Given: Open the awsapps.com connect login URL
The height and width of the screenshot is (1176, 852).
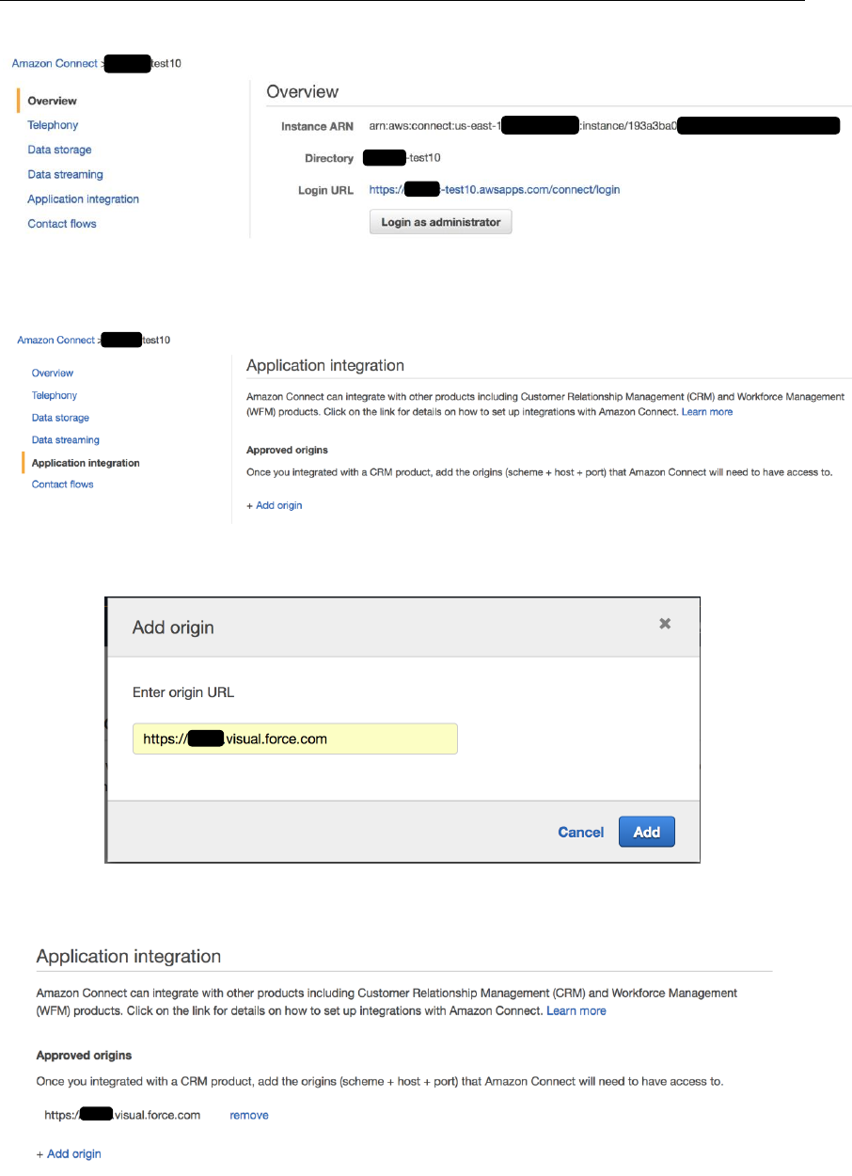Looking at the screenshot, I should (x=495, y=189).
